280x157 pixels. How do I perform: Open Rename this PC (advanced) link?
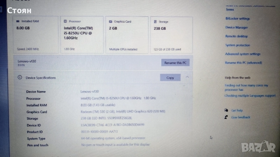pos(244,63)
